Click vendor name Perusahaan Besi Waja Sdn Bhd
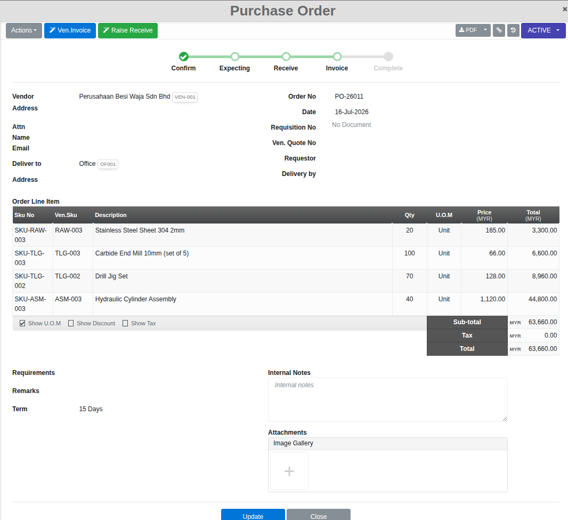 coord(125,97)
